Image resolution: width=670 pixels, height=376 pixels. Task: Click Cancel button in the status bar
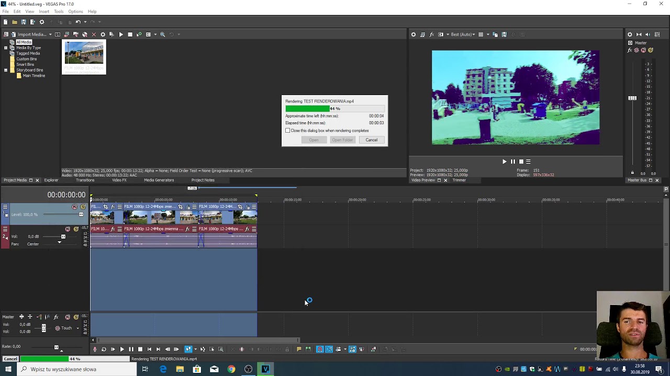[10, 359]
